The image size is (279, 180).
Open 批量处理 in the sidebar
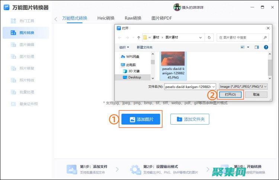tap(26, 92)
